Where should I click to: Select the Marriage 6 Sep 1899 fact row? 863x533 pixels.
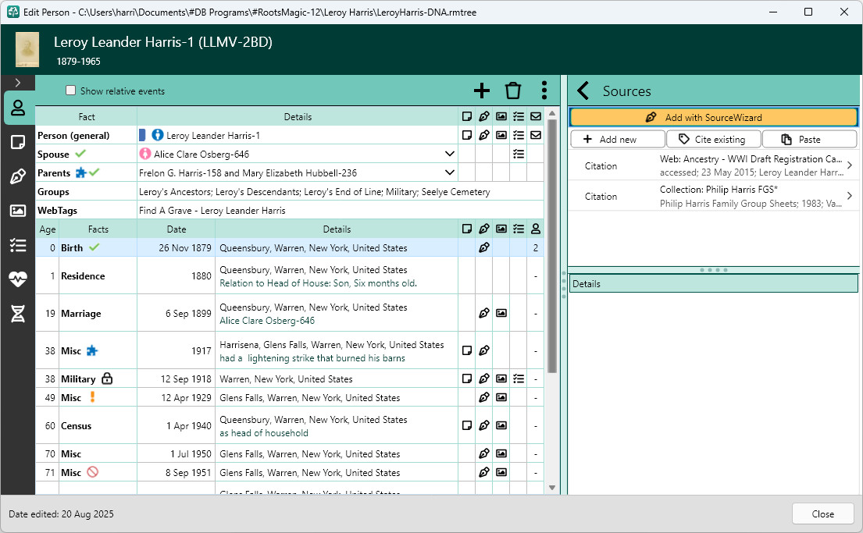tap(290, 314)
